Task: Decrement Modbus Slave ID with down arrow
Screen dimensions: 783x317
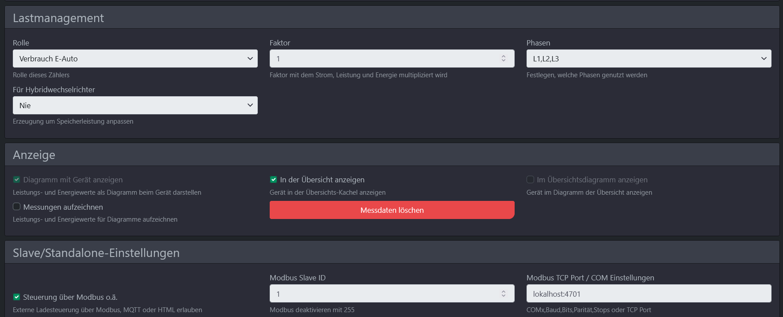Action: click(x=503, y=296)
